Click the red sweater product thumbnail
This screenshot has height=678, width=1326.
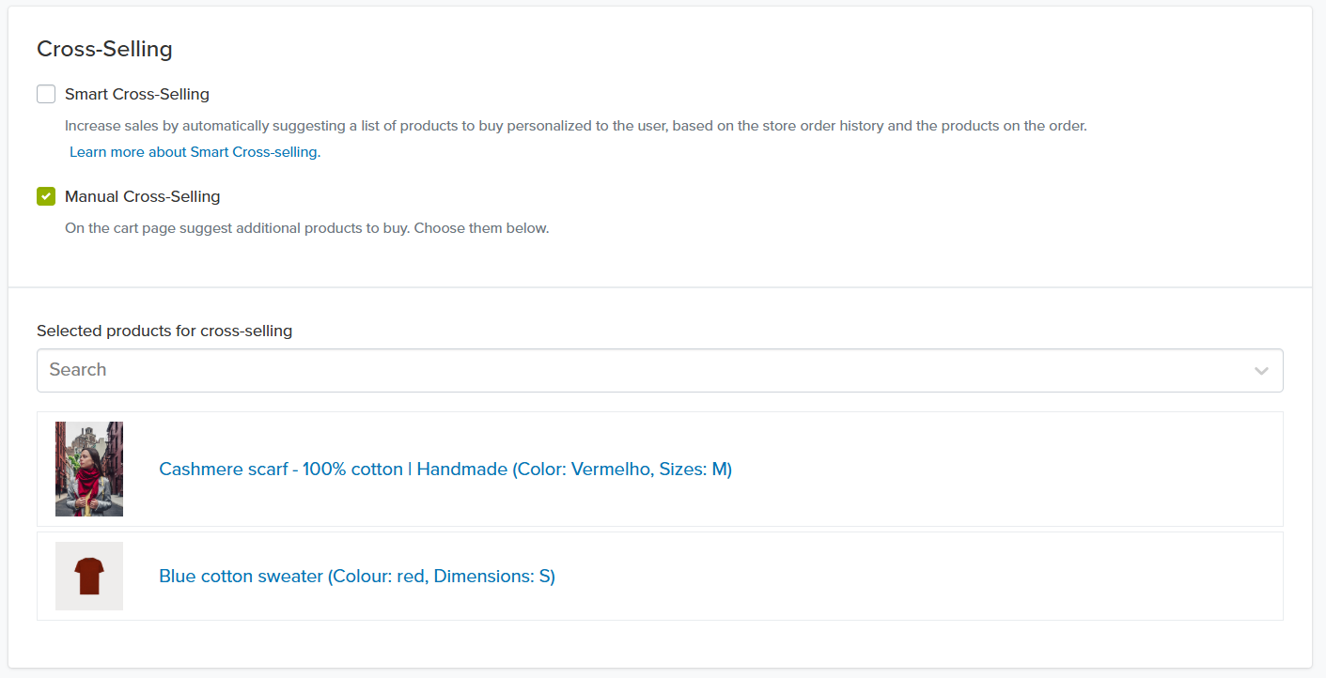[89, 576]
